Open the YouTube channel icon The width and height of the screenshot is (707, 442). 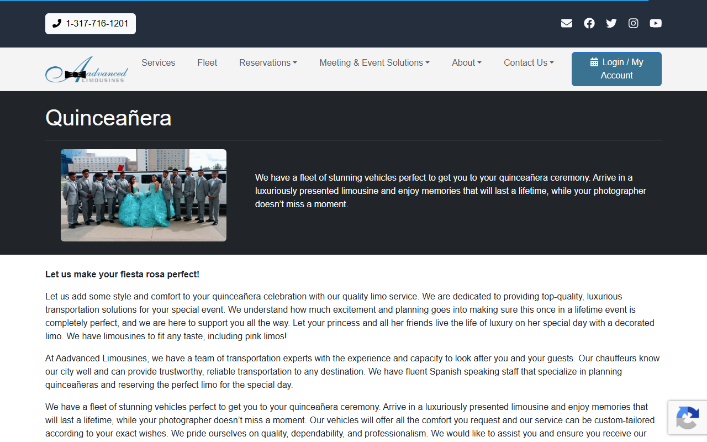pyautogui.click(x=656, y=23)
